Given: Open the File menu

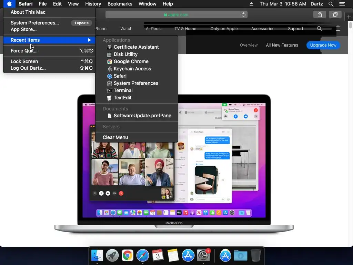Looking at the screenshot, I should click(x=42, y=4).
